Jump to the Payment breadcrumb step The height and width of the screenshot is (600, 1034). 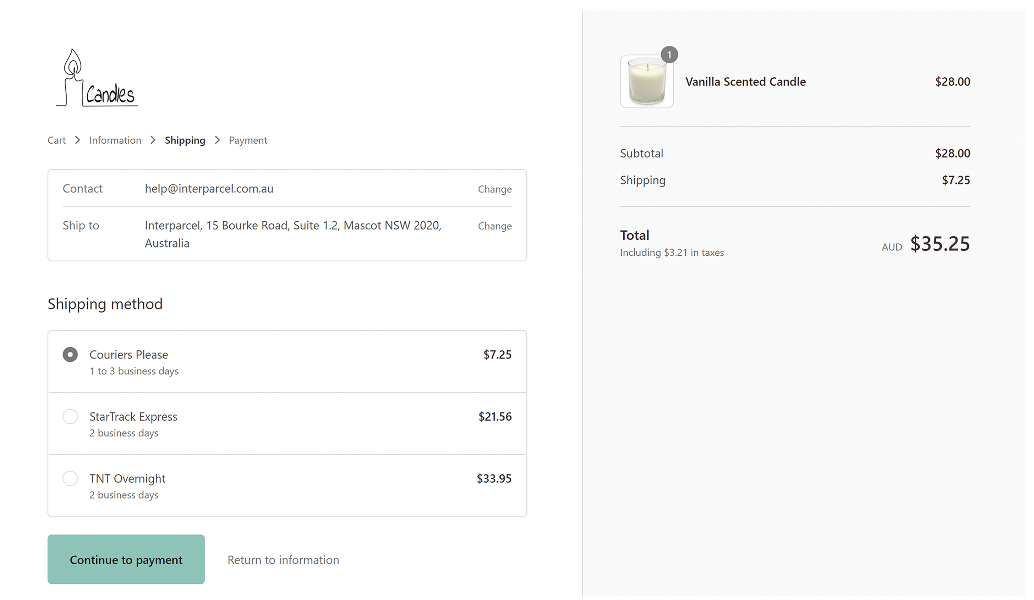point(248,140)
